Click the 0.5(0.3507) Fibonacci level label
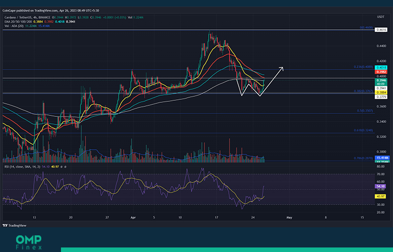The width and height of the screenshot is (393, 252). [365, 110]
